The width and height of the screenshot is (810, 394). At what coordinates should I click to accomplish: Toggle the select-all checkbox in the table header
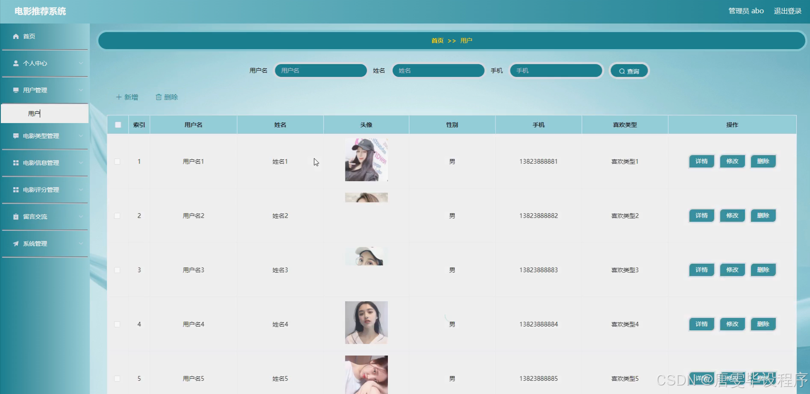click(118, 125)
